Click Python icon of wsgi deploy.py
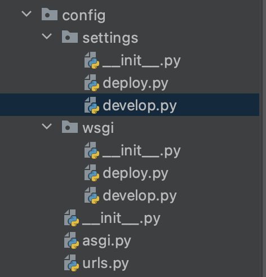The height and width of the screenshot is (277, 266). tap(92, 173)
